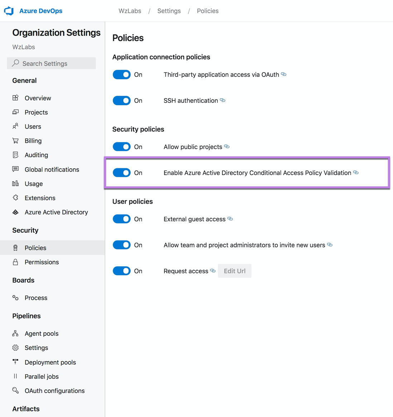Turn off External guest access toggle
Screen dimensions: 393x417
pos(121,219)
